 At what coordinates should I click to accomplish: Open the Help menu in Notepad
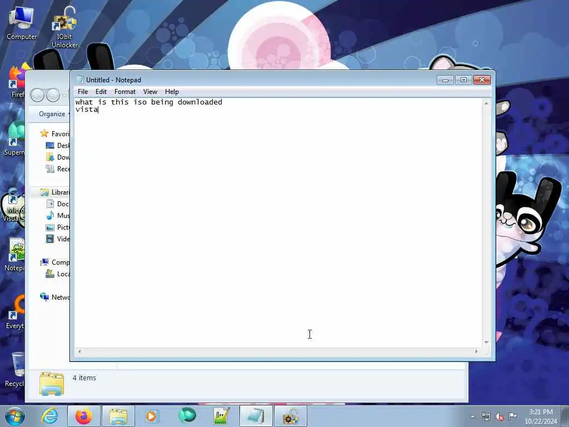pyautogui.click(x=172, y=92)
